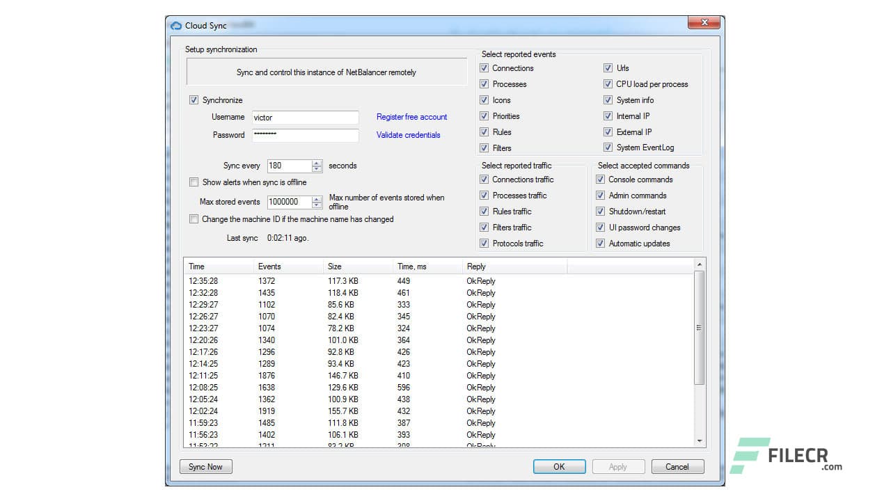The image size is (891, 501).
Task: Disable System EventLog reporting
Action: pos(608,148)
